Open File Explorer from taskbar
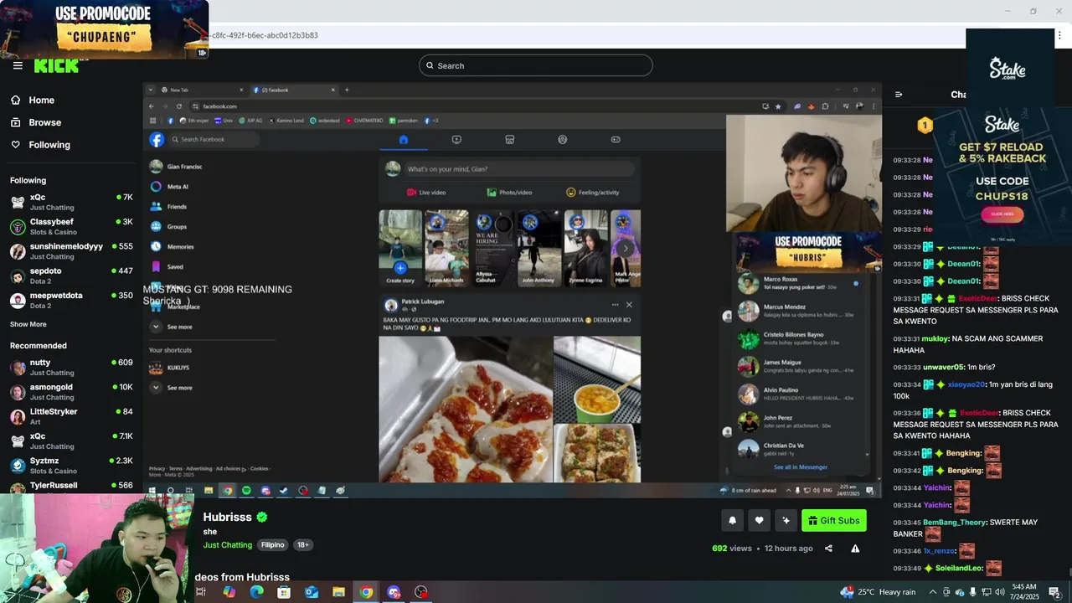This screenshot has width=1072, height=603. (338, 592)
